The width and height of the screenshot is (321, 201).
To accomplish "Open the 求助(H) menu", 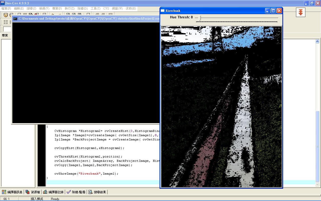I will [131, 9].
